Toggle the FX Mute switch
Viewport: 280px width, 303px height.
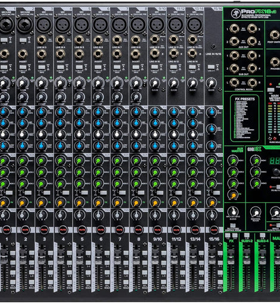(278, 187)
